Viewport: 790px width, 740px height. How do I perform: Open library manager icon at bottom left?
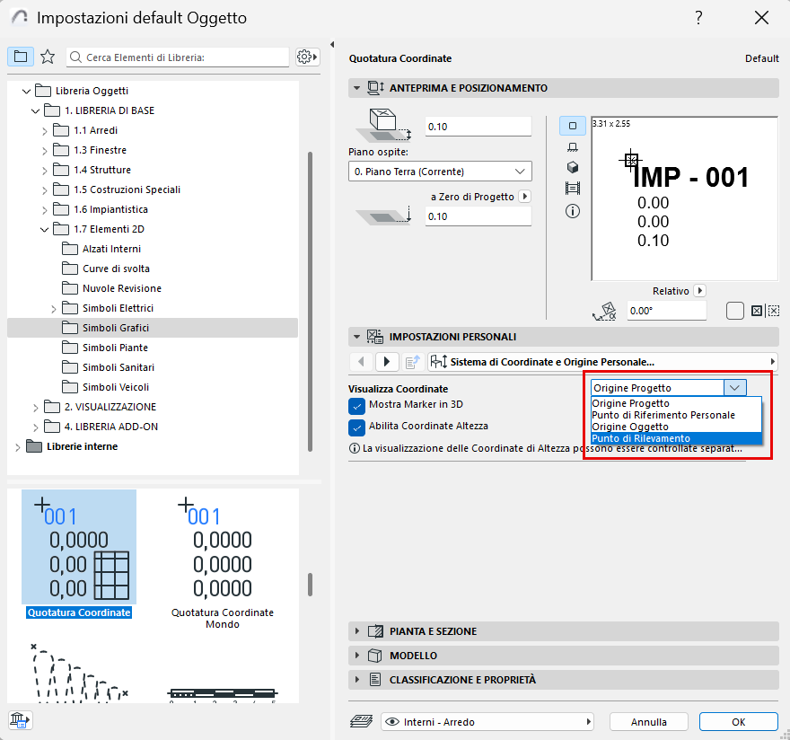click(20, 720)
